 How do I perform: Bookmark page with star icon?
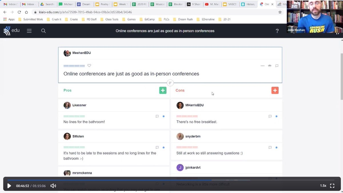coord(280,12)
